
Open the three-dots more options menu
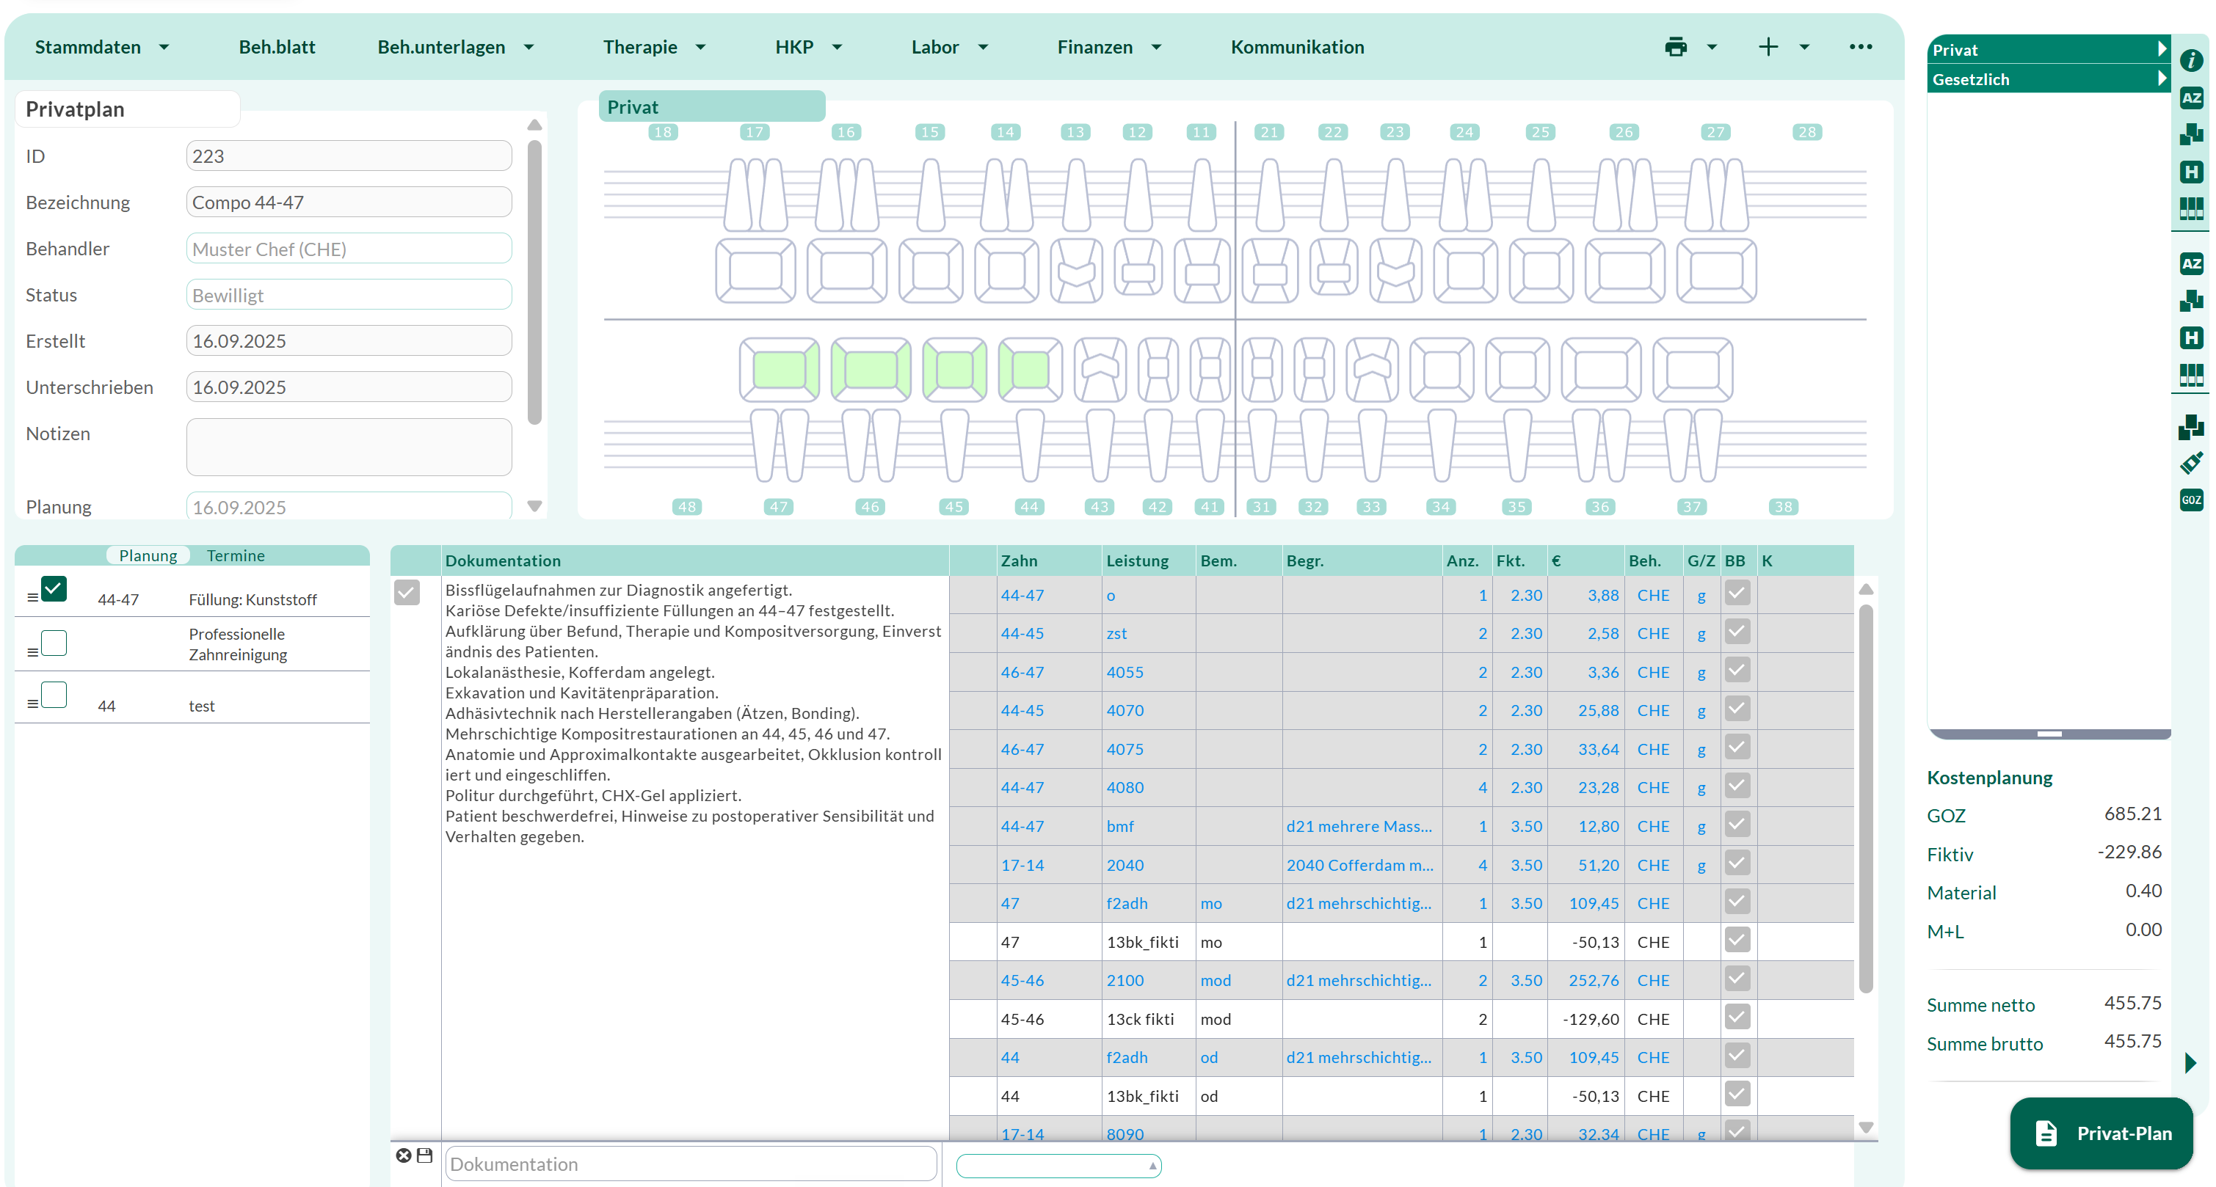(x=1860, y=46)
